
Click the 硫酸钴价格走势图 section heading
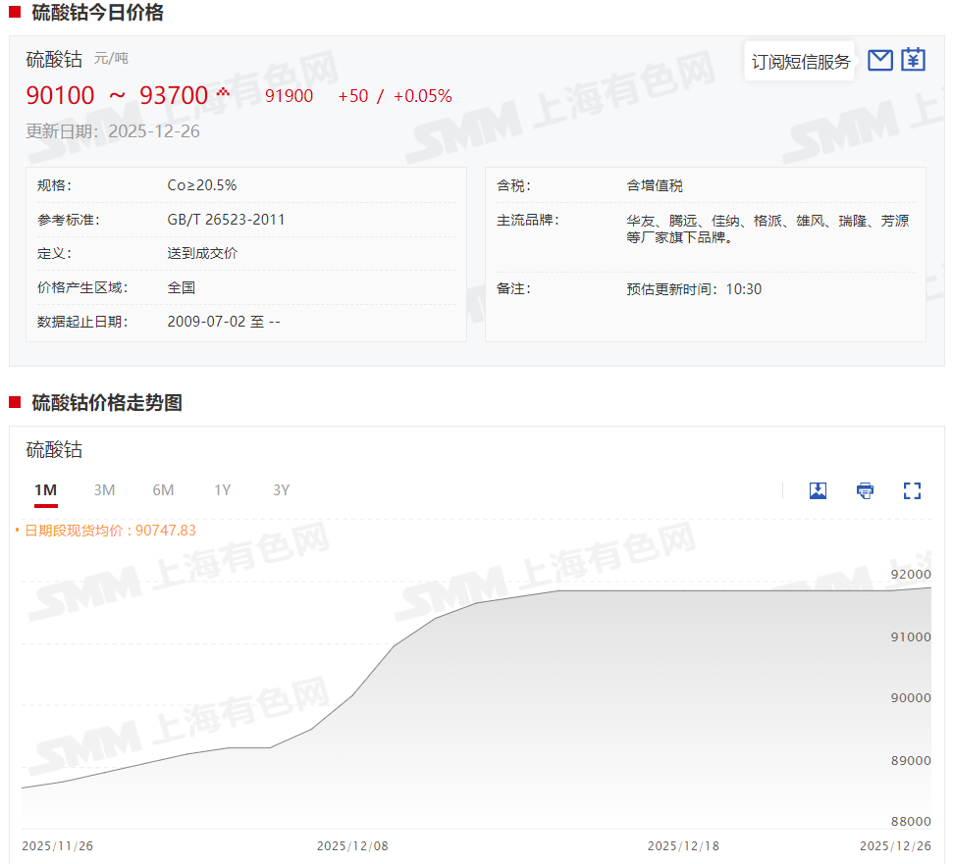tap(107, 403)
